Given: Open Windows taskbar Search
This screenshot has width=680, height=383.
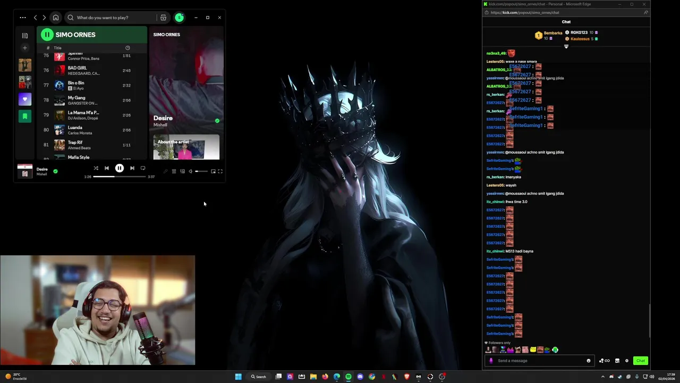Looking at the screenshot, I should click(x=259, y=377).
